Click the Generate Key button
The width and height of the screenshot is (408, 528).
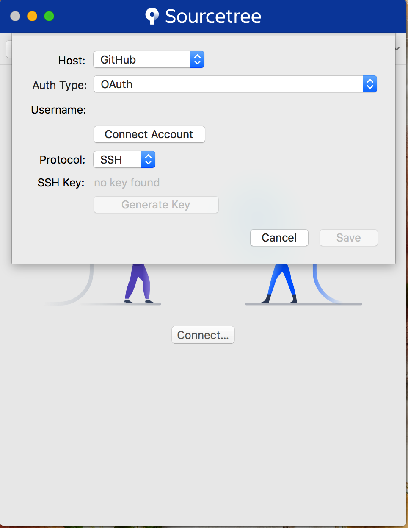pos(156,205)
